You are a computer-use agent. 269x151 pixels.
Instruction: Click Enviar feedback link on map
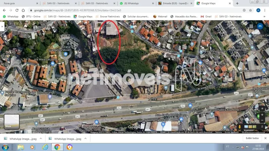(x=232, y=132)
